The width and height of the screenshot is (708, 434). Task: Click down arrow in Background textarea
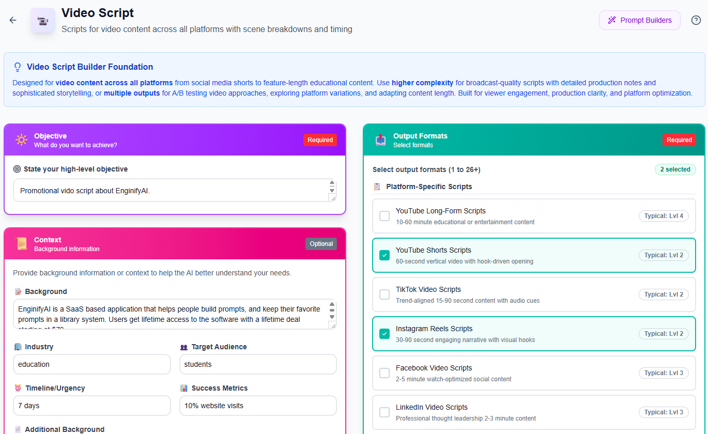(x=332, y=317)
